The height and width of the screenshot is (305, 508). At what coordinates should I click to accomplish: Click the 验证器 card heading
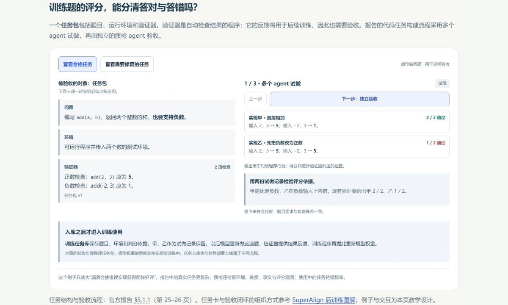point(71,167)
